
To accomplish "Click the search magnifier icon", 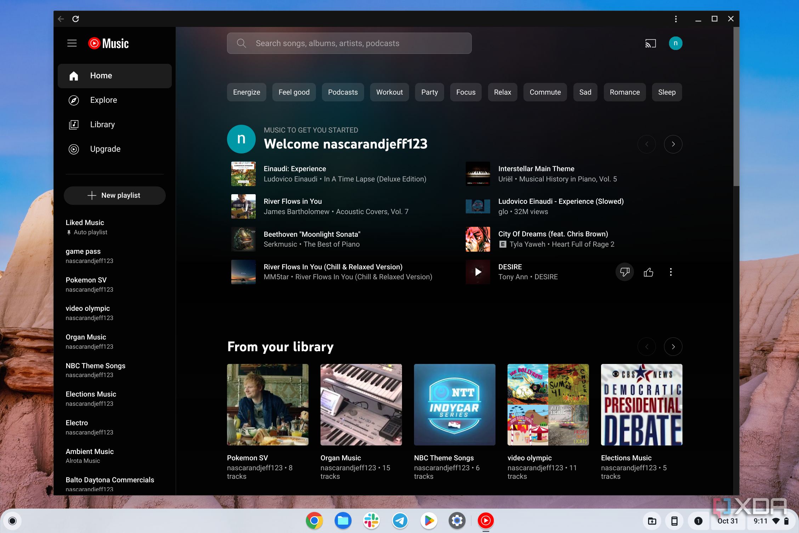I will pos(242,43).
